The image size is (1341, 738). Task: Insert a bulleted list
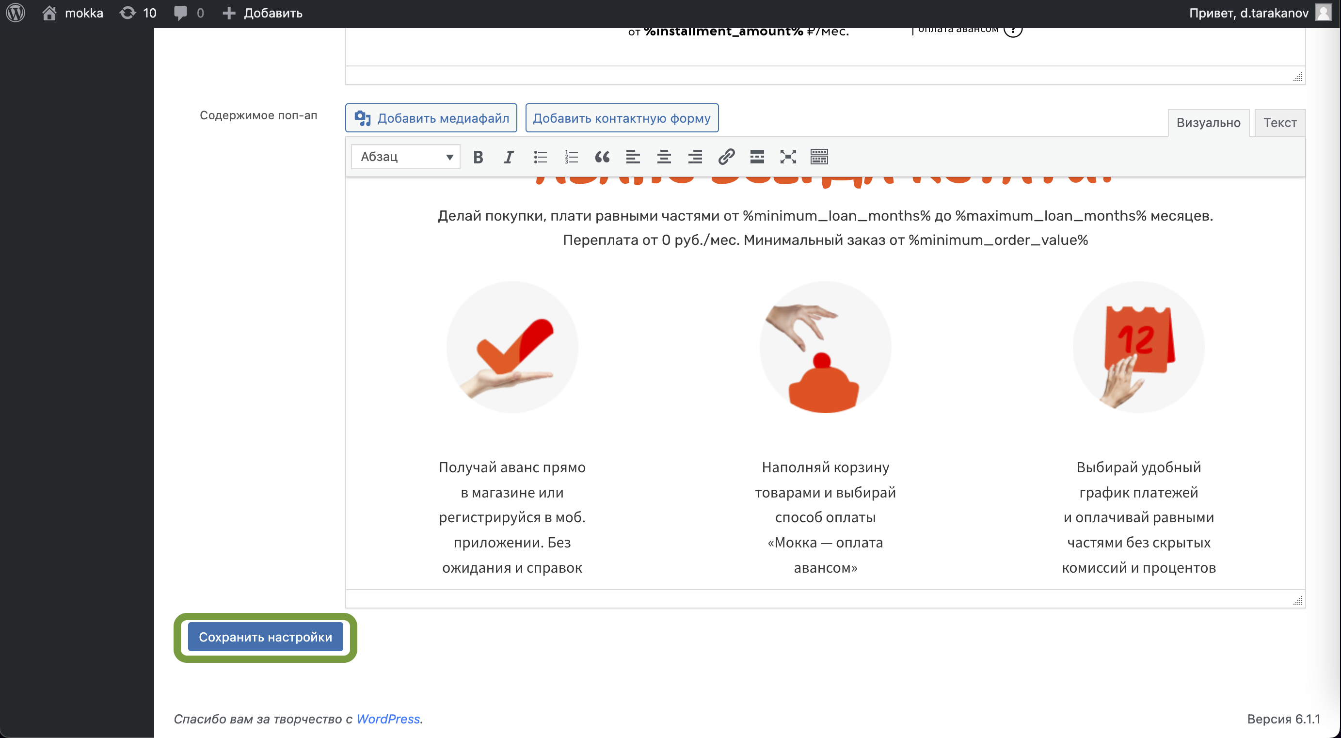(540, 157)
